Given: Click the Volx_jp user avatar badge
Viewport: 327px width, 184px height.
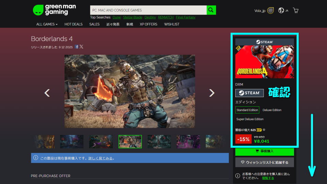Looking at the screenshot, I should [270, 11].
